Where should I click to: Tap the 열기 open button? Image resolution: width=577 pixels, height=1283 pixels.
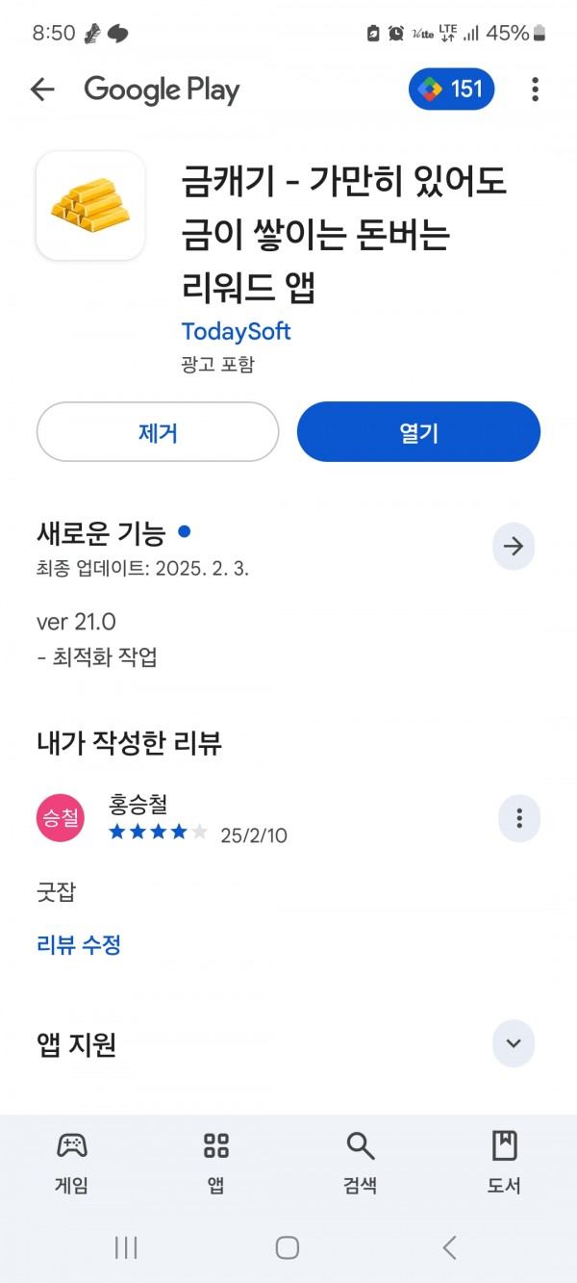click(x=418, y=432)
